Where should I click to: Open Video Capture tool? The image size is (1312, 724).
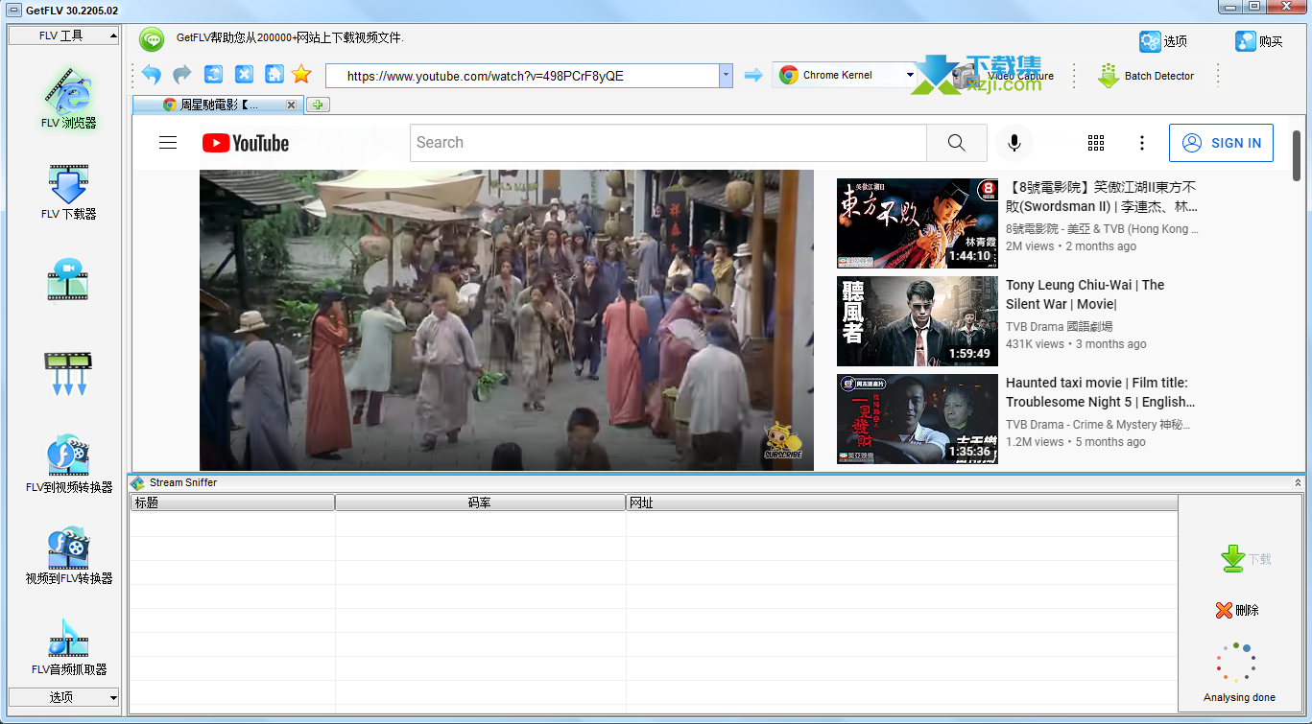(1003, 76)
